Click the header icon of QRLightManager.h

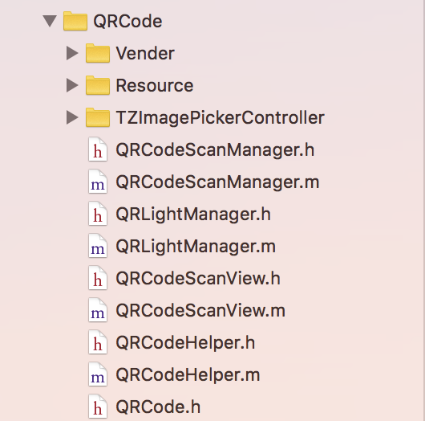pyautogui.click(x=98, y=214)
